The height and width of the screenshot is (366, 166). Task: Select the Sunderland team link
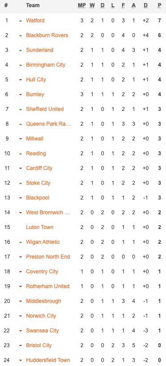(40, 50)
